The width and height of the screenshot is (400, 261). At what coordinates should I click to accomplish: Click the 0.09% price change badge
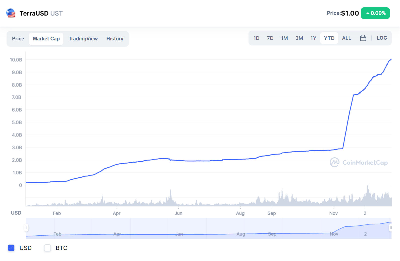click(375, 13)
